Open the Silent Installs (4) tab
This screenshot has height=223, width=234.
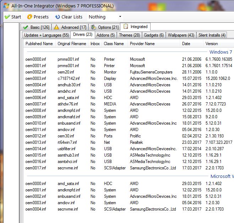coord(212,35)
